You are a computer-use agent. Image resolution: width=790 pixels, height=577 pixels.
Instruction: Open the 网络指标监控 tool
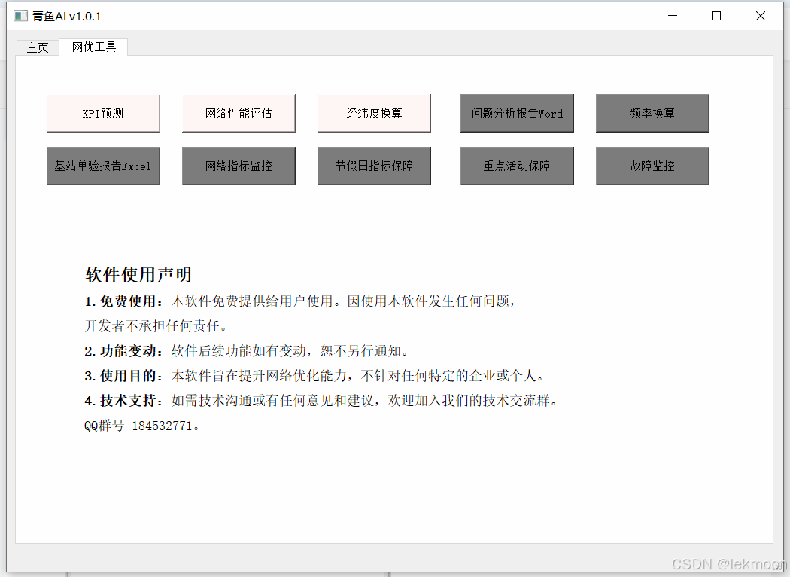tap(239, 166)
